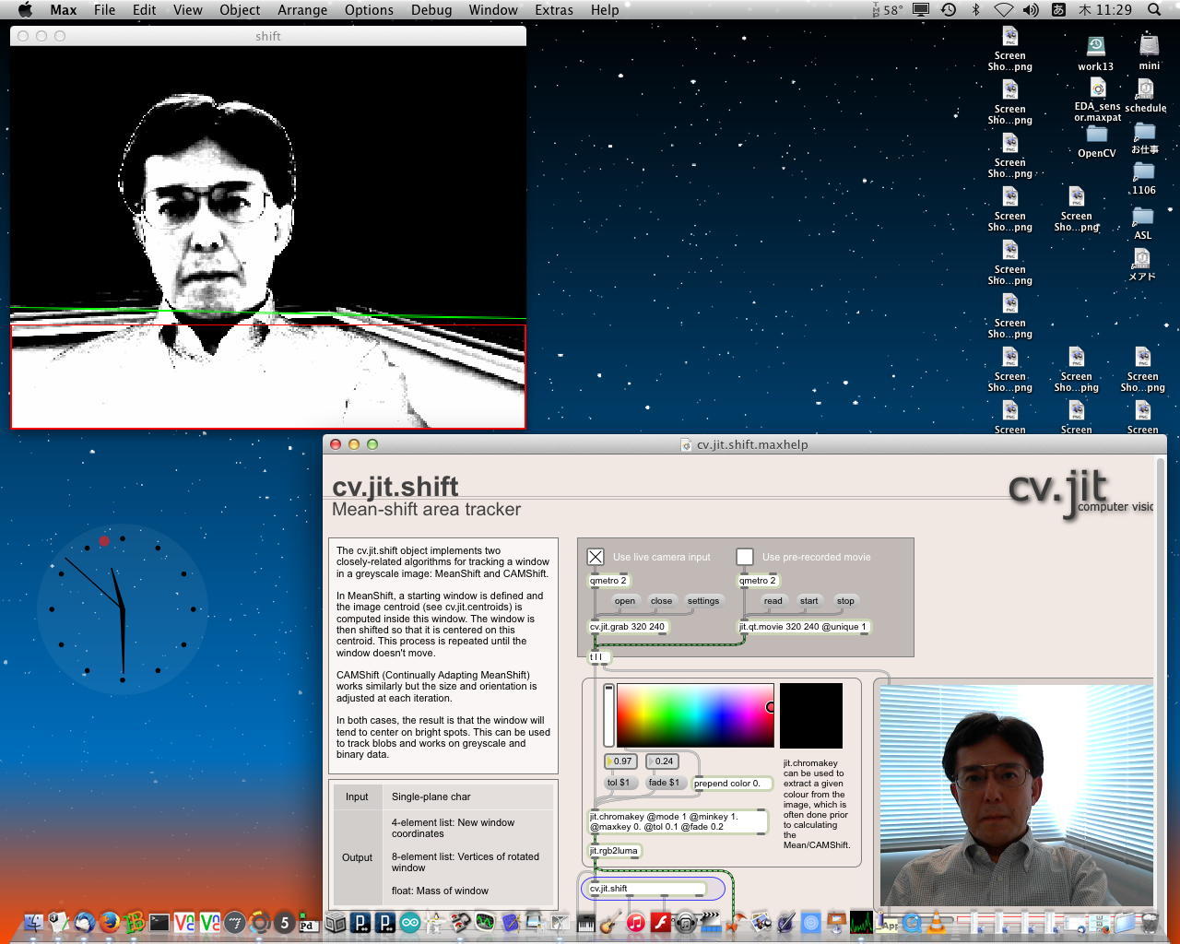Click the tol $1 message box
The height and width of the screenshot is (944, 1180).
(x=619, y=783)
